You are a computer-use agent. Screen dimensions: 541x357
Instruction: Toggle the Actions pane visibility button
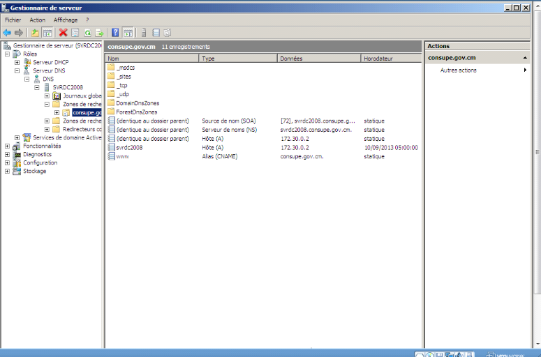click(x=128, y=33)
